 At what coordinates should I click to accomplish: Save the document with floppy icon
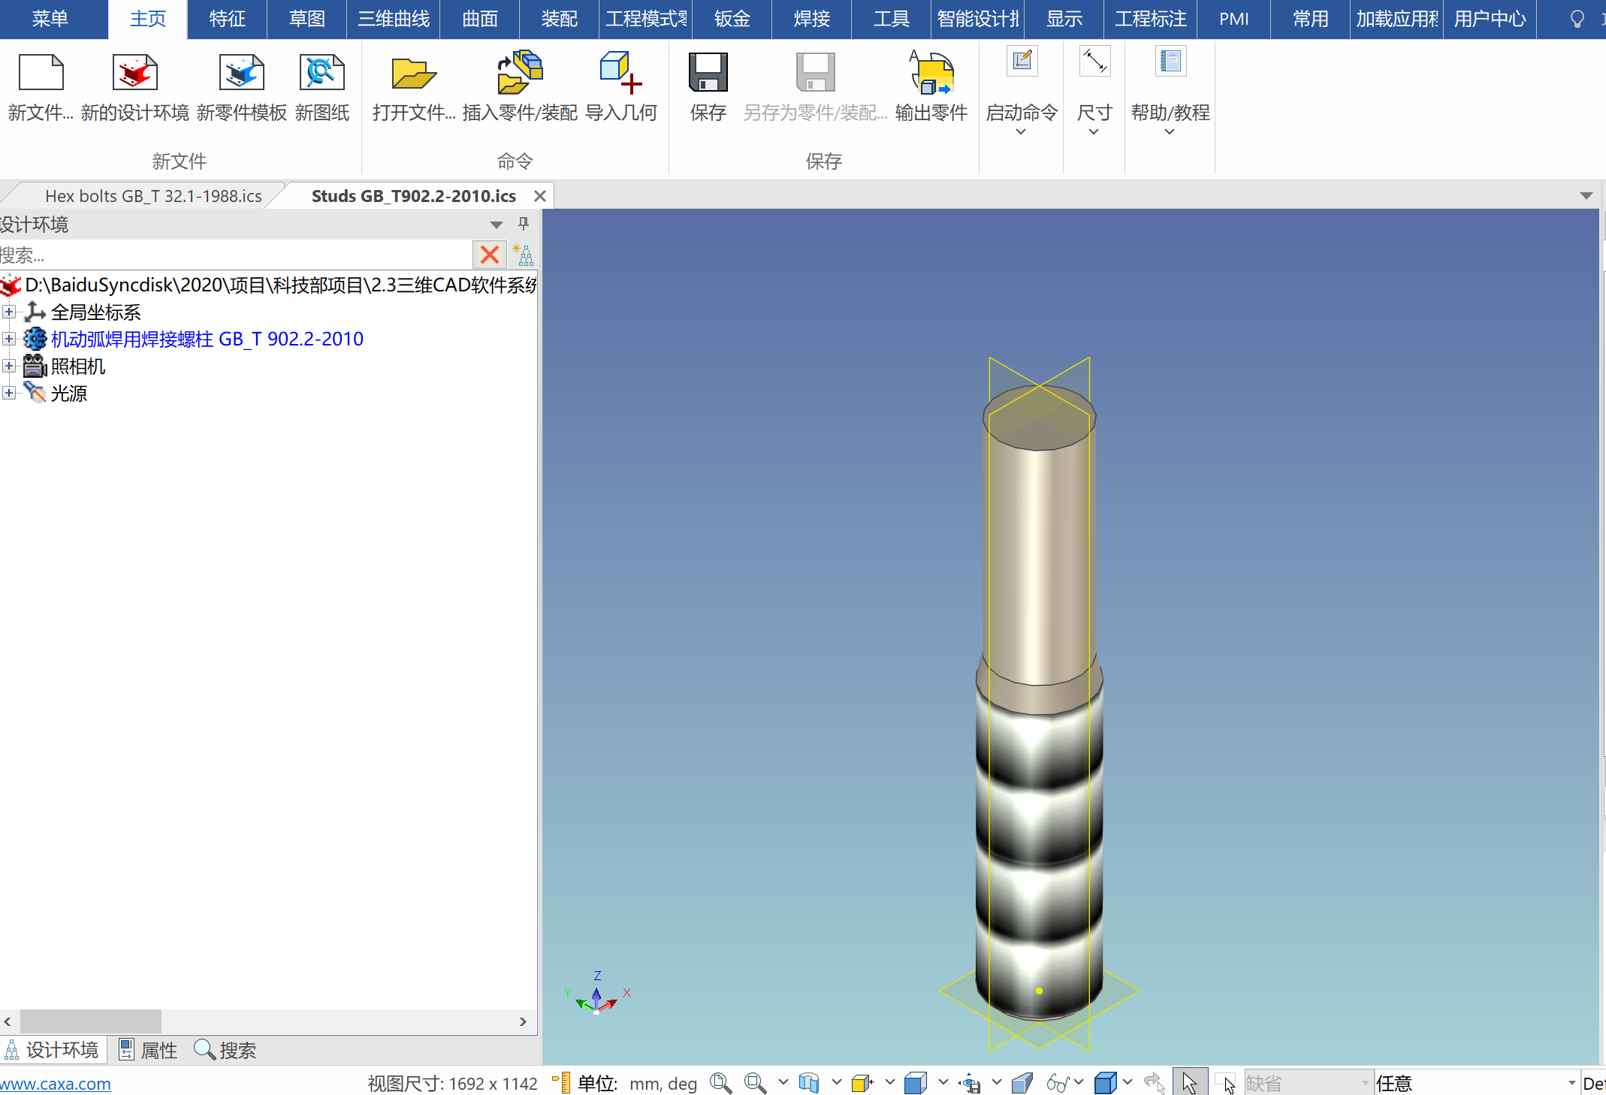(708, 73)
